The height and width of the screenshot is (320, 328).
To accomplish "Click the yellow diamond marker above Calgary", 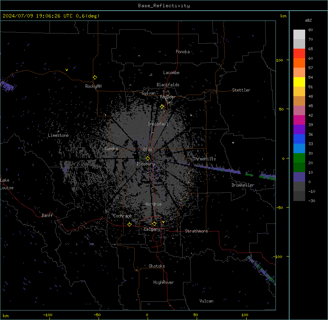I will (154, 224).
